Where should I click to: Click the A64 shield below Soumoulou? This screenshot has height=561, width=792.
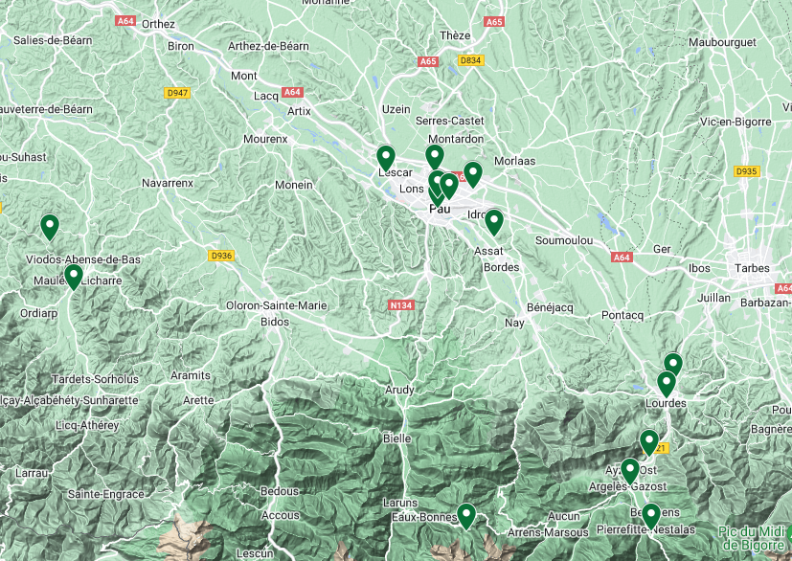click(622, 257)
